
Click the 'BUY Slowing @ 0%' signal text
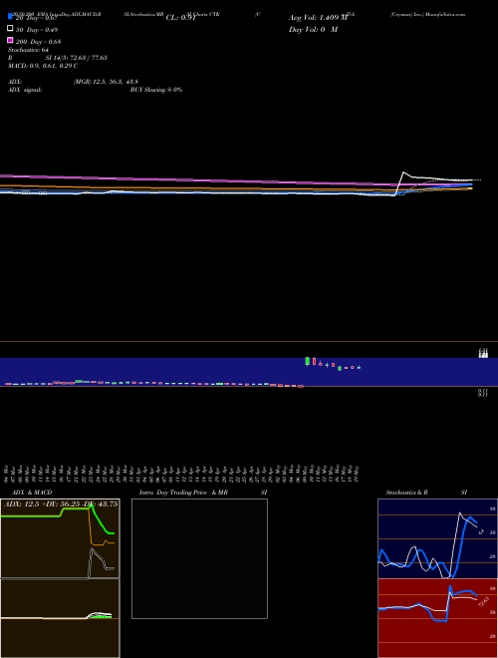click(156, 90)
